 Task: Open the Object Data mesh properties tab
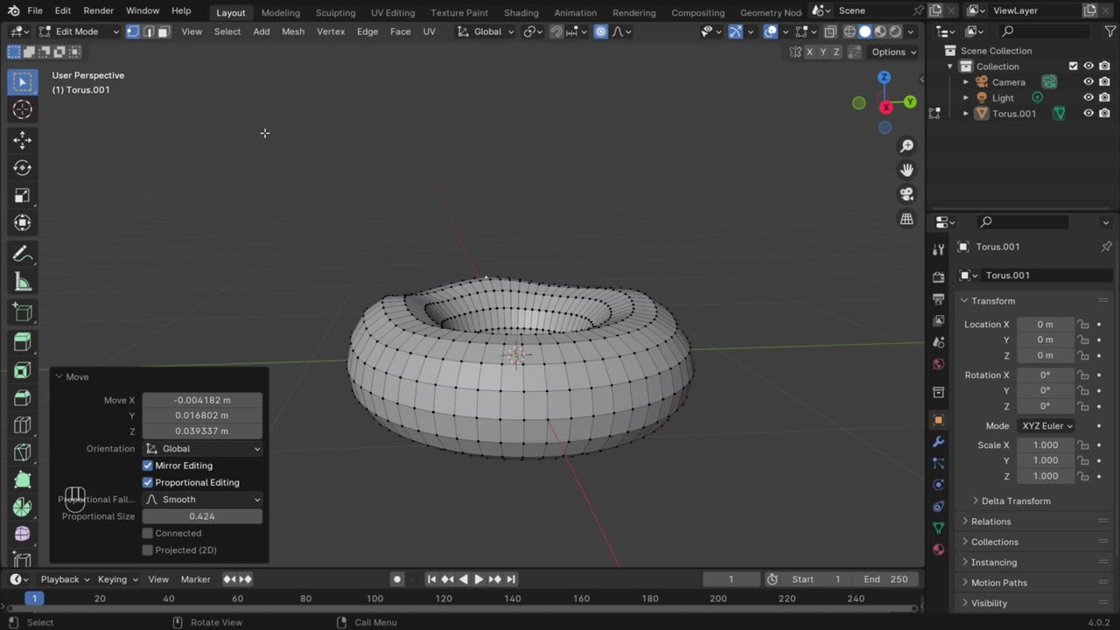click(x=939, y=528)
